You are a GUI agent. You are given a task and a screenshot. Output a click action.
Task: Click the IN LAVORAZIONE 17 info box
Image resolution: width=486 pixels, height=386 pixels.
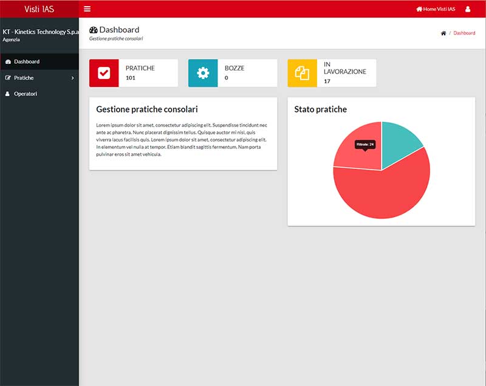click(x=332, y=73)
